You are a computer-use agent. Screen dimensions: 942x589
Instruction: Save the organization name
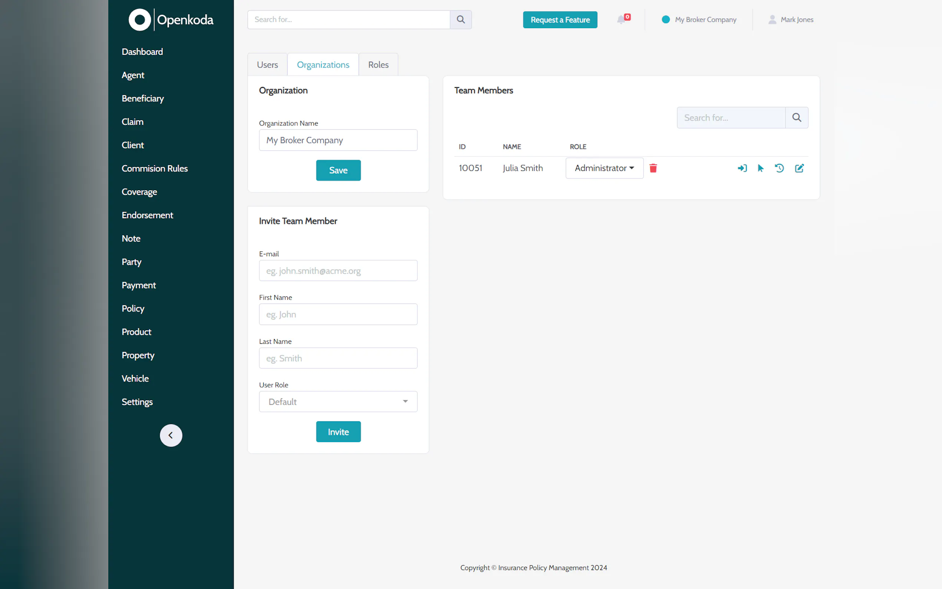(337, 170)
